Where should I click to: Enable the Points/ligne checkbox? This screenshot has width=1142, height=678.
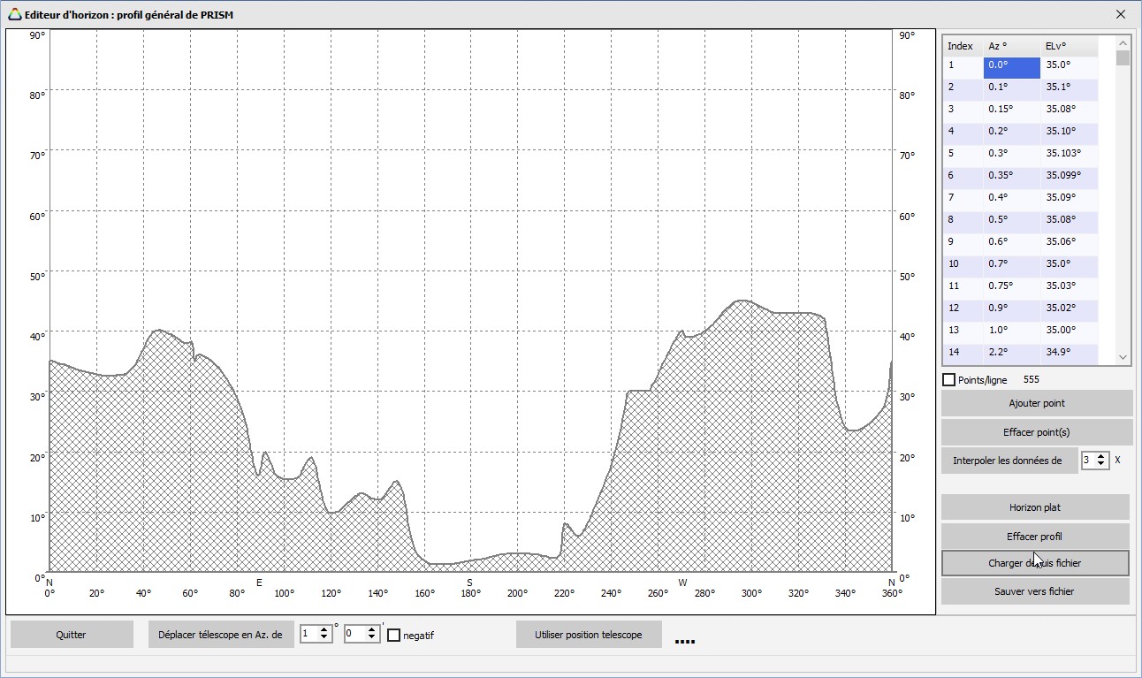[949, 380]
